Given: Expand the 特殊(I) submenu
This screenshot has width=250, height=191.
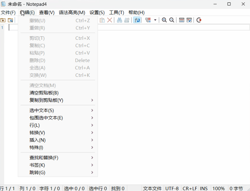Looking at the screenshot, I should point(58,147).
